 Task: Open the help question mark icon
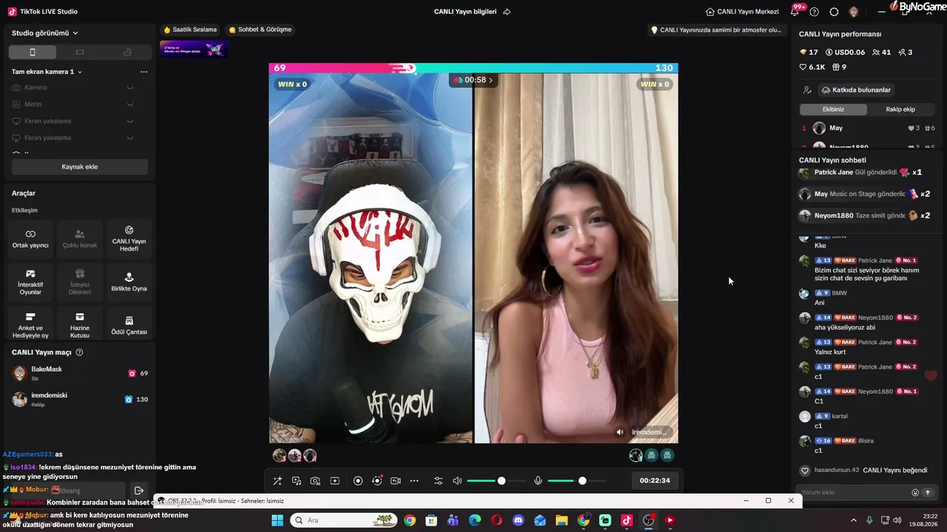point(815,12)
